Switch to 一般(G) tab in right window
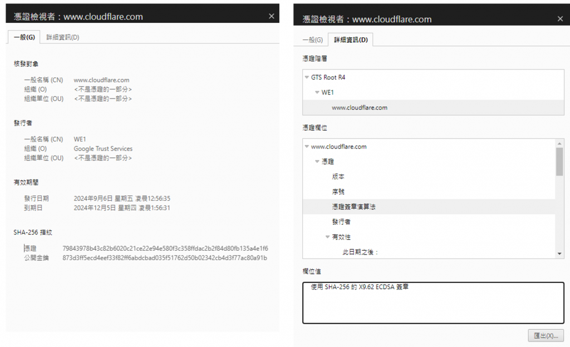The image size is (570, 347). (x=313, y=39)
